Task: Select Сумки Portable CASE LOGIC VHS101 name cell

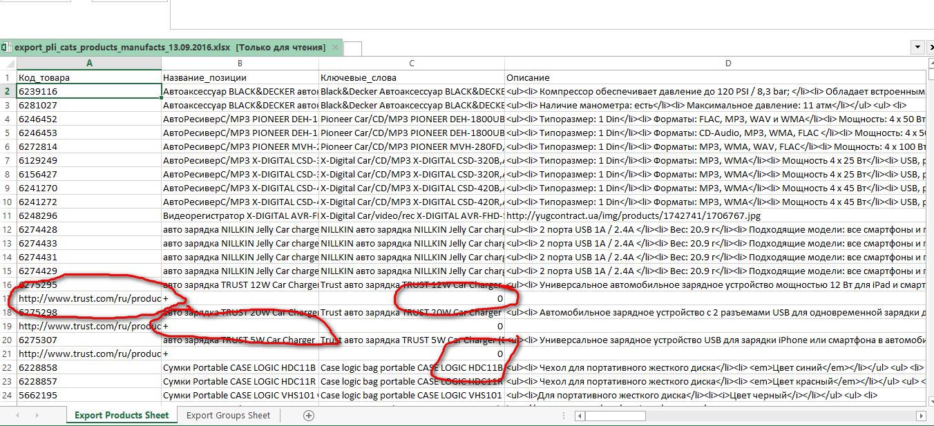Action: click(240, 395)
